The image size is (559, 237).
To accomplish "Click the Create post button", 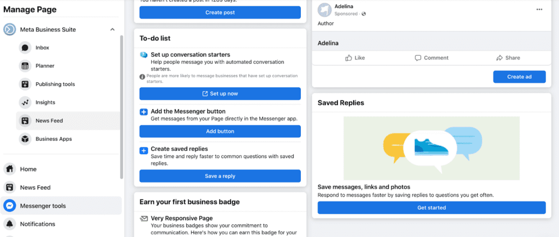I will [220, 13].
